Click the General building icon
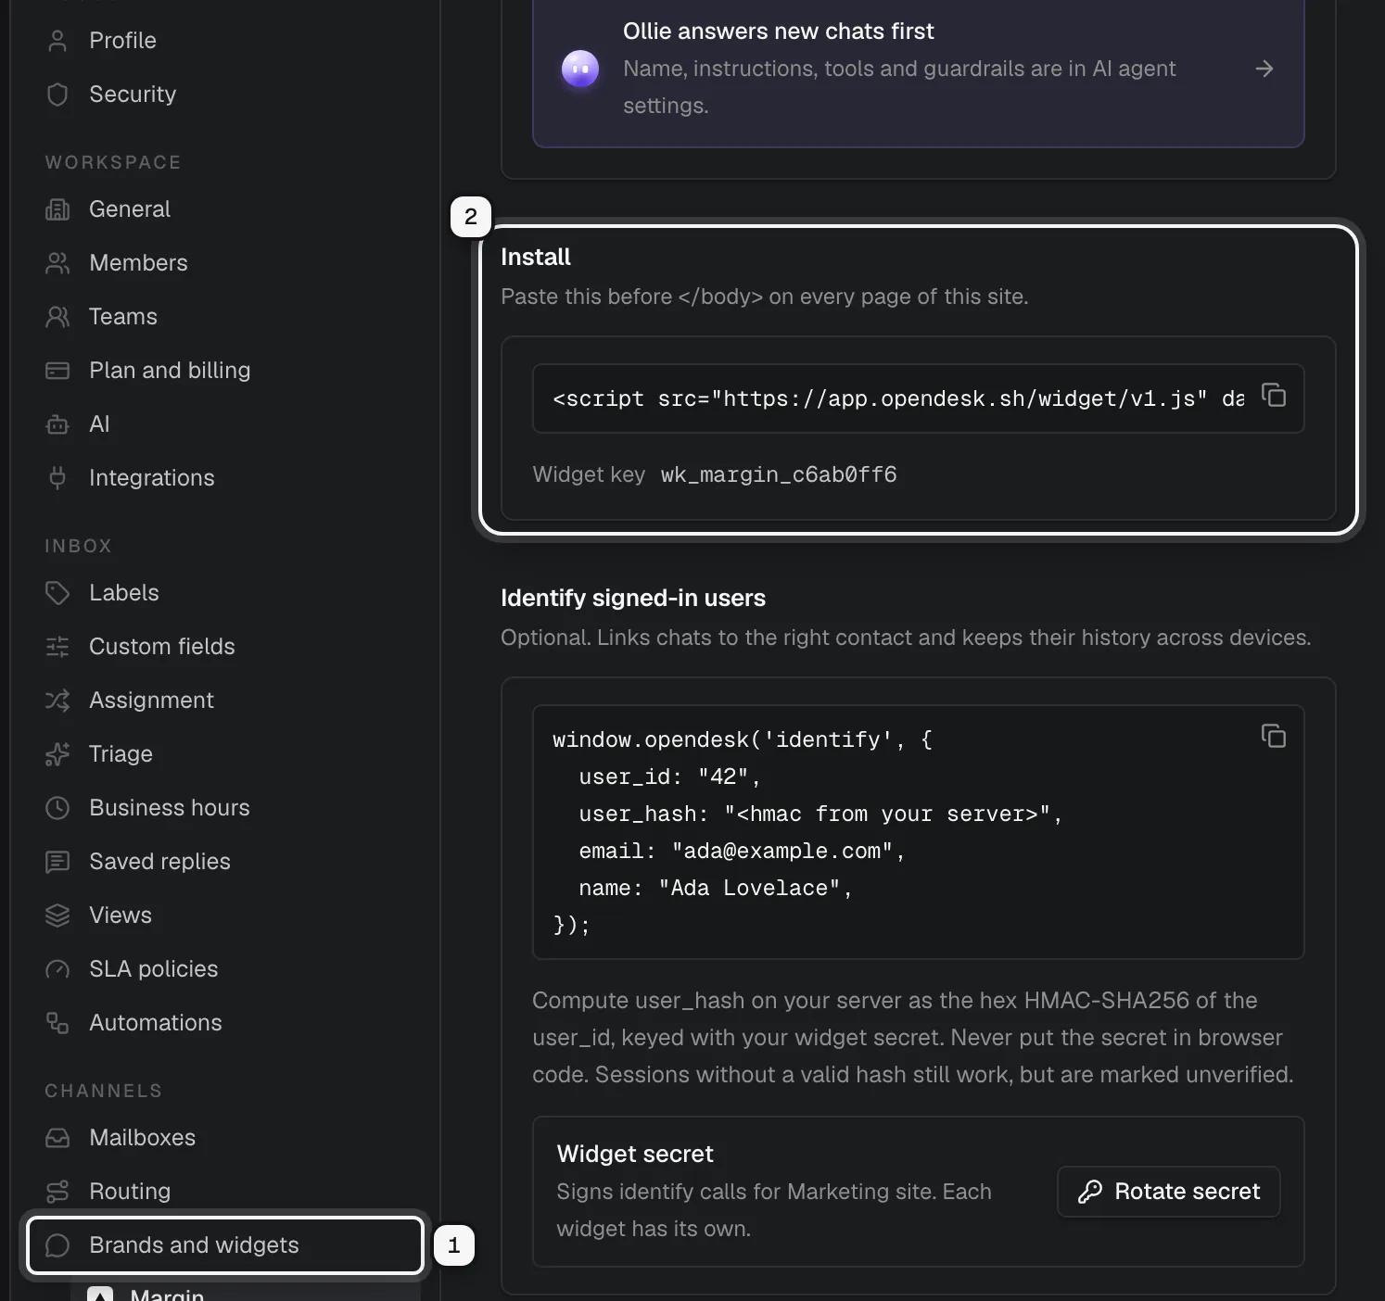Image resolution: width=1385 pixels, height=1301 pixels. pos(57,209)
